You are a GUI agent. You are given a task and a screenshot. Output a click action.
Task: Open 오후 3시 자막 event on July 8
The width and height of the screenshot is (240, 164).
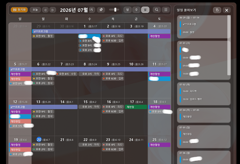point(89,74)
